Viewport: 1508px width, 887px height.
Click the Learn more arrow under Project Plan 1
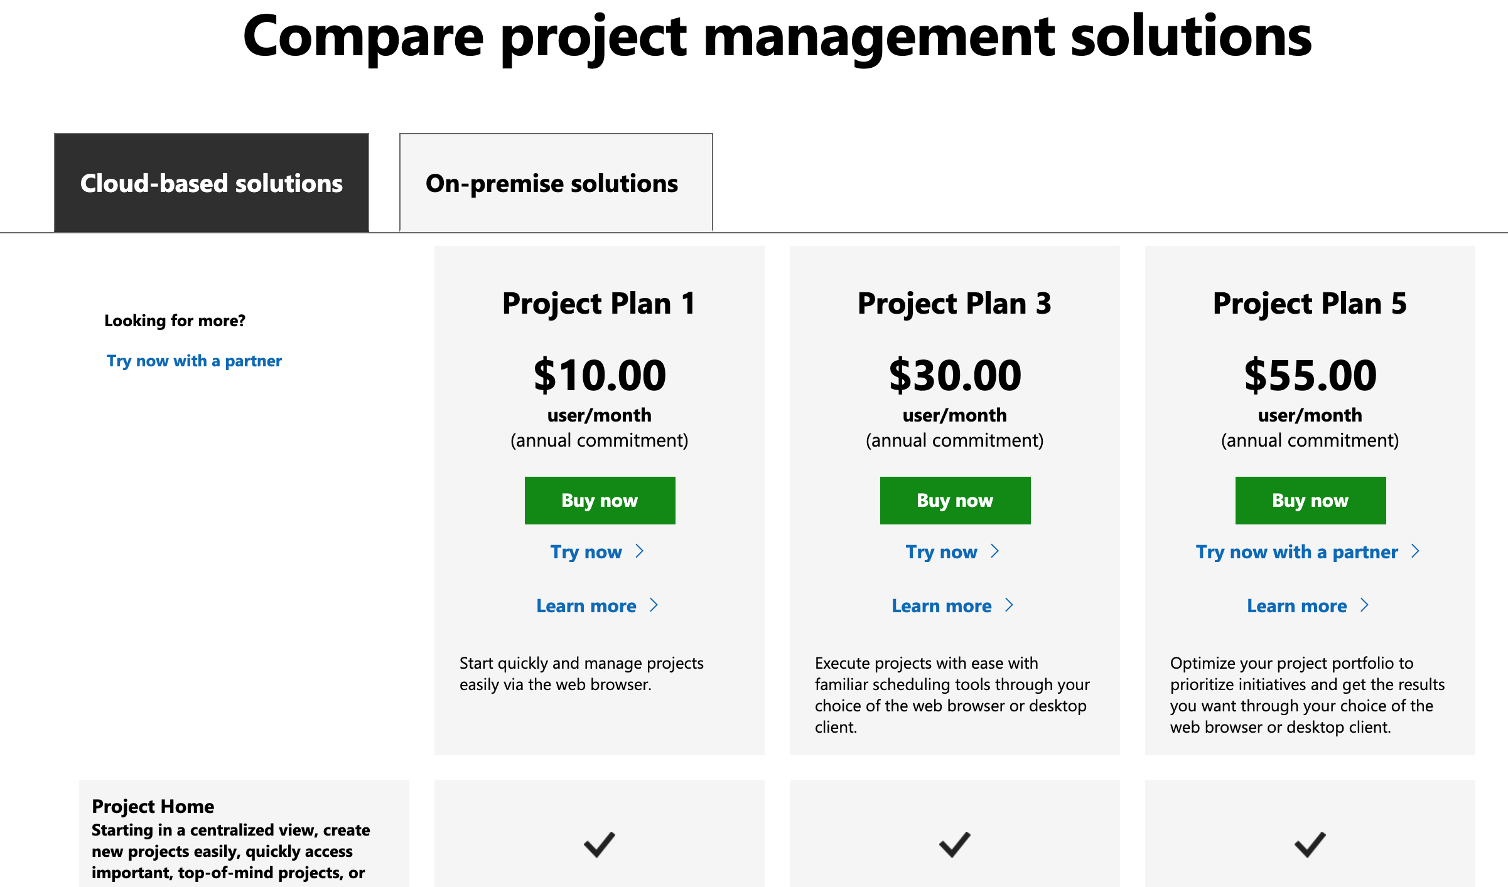point(654,605)
